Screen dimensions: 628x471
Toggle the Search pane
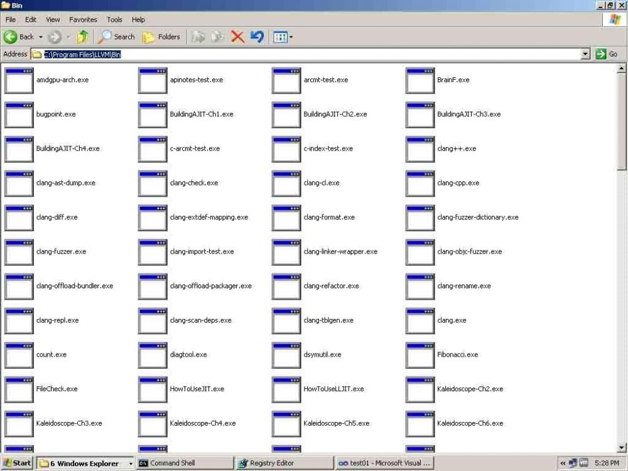(116, 37)
